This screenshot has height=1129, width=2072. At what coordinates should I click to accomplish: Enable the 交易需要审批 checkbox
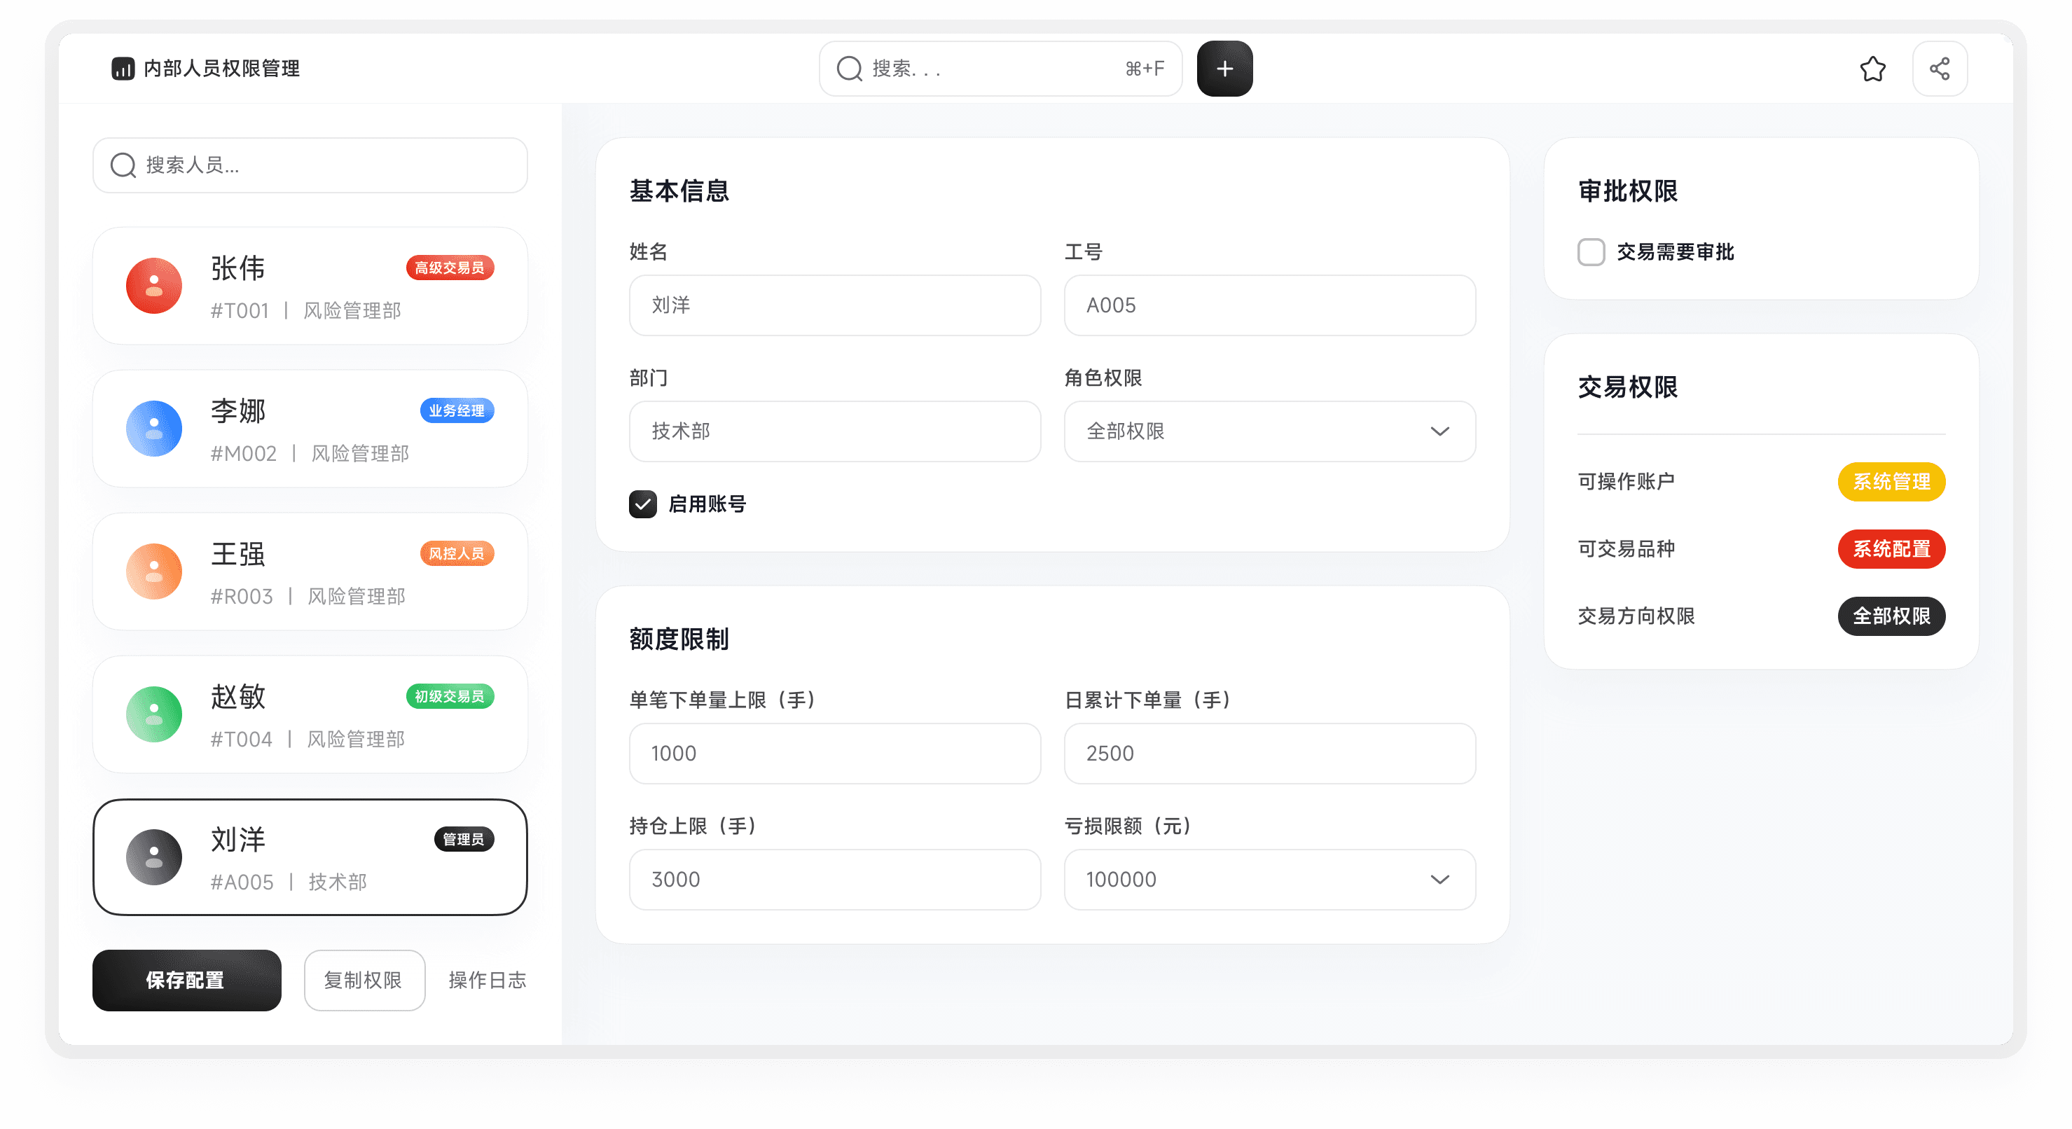(x=1590, y=253)
